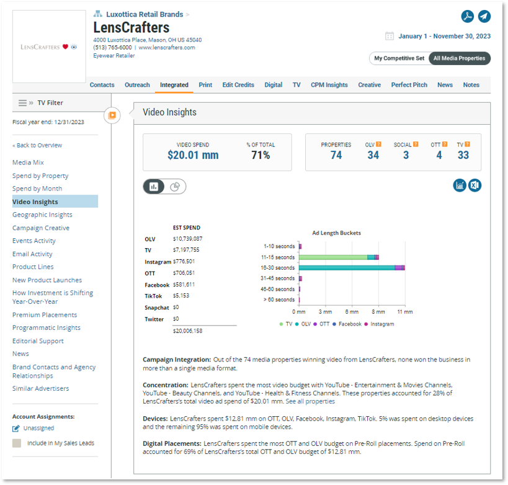Export page as PDF icon
508x485 pixels.
point(467,16)
